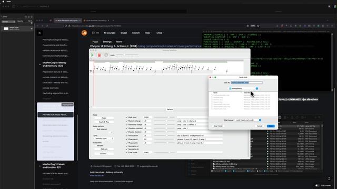The height and width of the screenshot is (189, 337).
Task: Open the Sync melodic-sync dropdown
Action: coord(104,139)
